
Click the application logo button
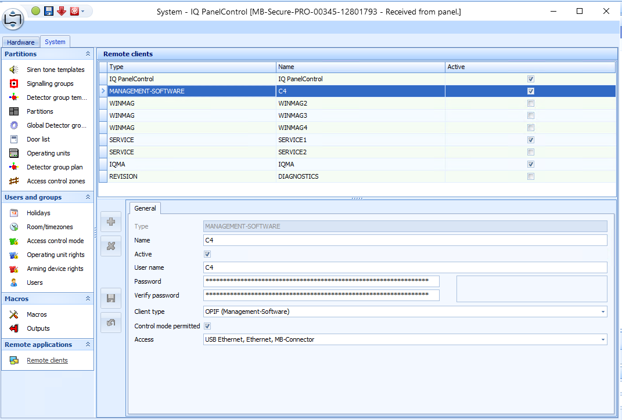[13, 18]
